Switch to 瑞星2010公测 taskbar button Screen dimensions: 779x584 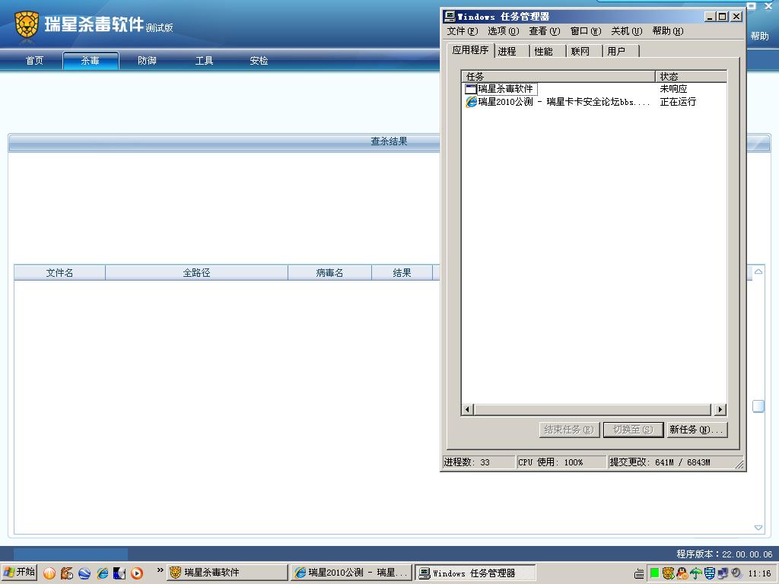click(x=351, y=573)
